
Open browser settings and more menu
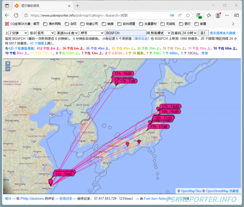tap(227, 15)
